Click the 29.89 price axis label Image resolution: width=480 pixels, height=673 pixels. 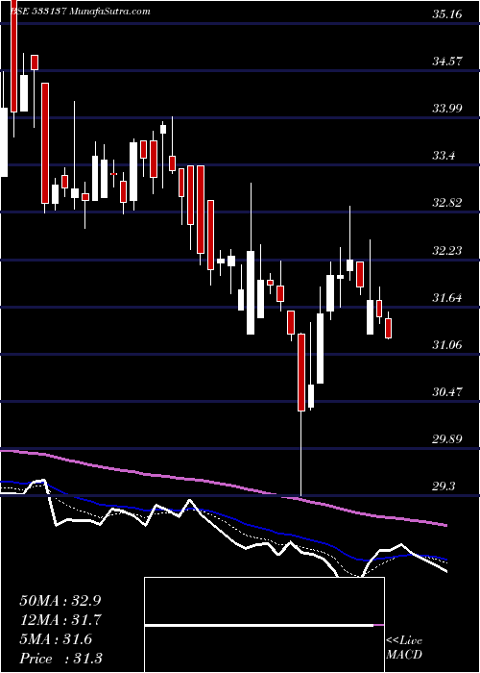click(447, 439)
